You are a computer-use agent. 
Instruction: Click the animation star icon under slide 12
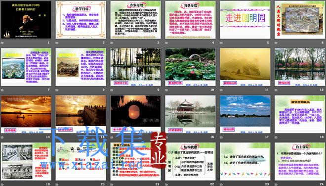click(x=276, y=90)
